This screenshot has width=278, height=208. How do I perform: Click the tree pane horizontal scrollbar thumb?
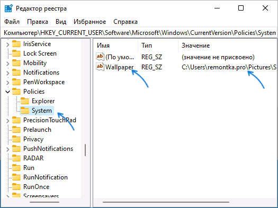[44, 202]
